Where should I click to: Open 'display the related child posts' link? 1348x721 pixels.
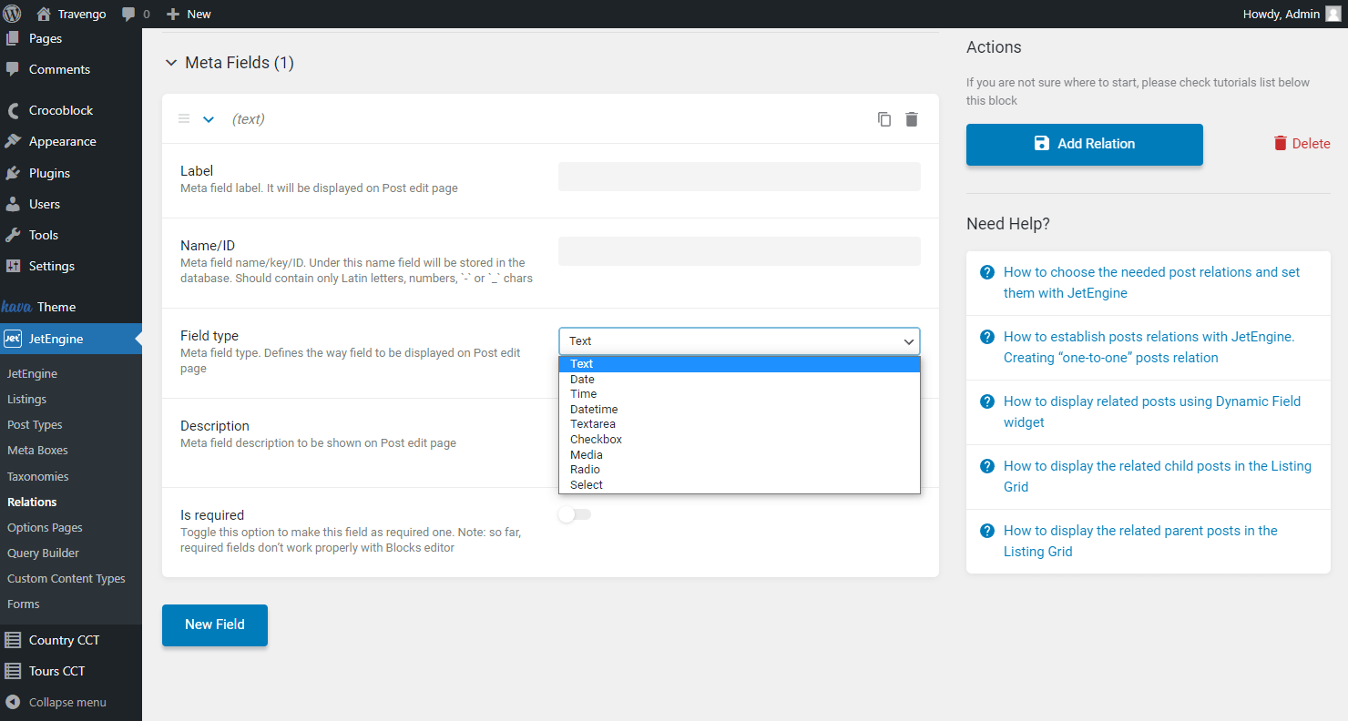(x=1157, y=476)
